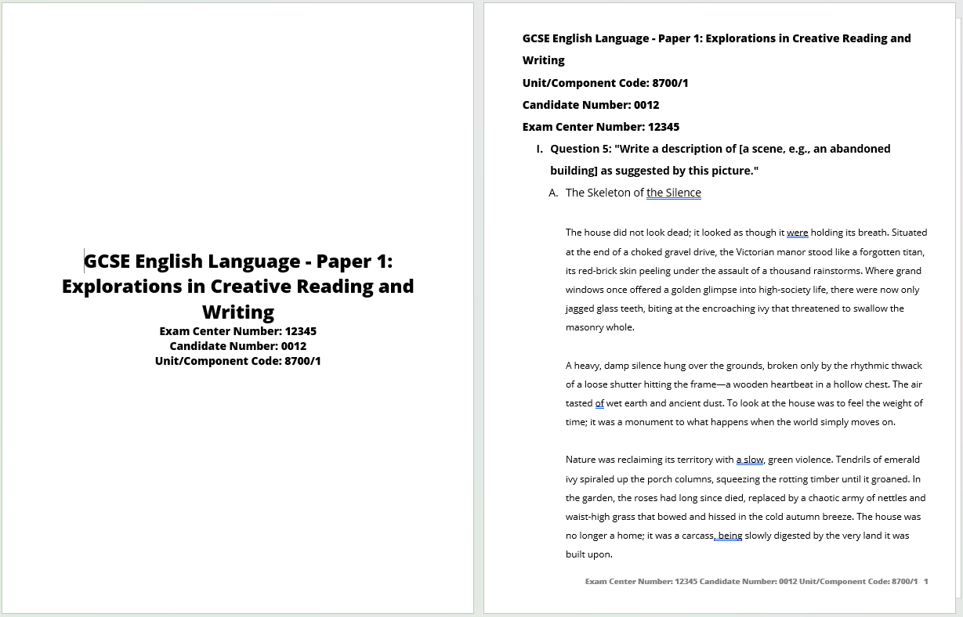The image size is (963, 617).
Task: Click 'Unit/Component Code: 8700/1' line below page two's title
Action: click(x=606, y=83)
